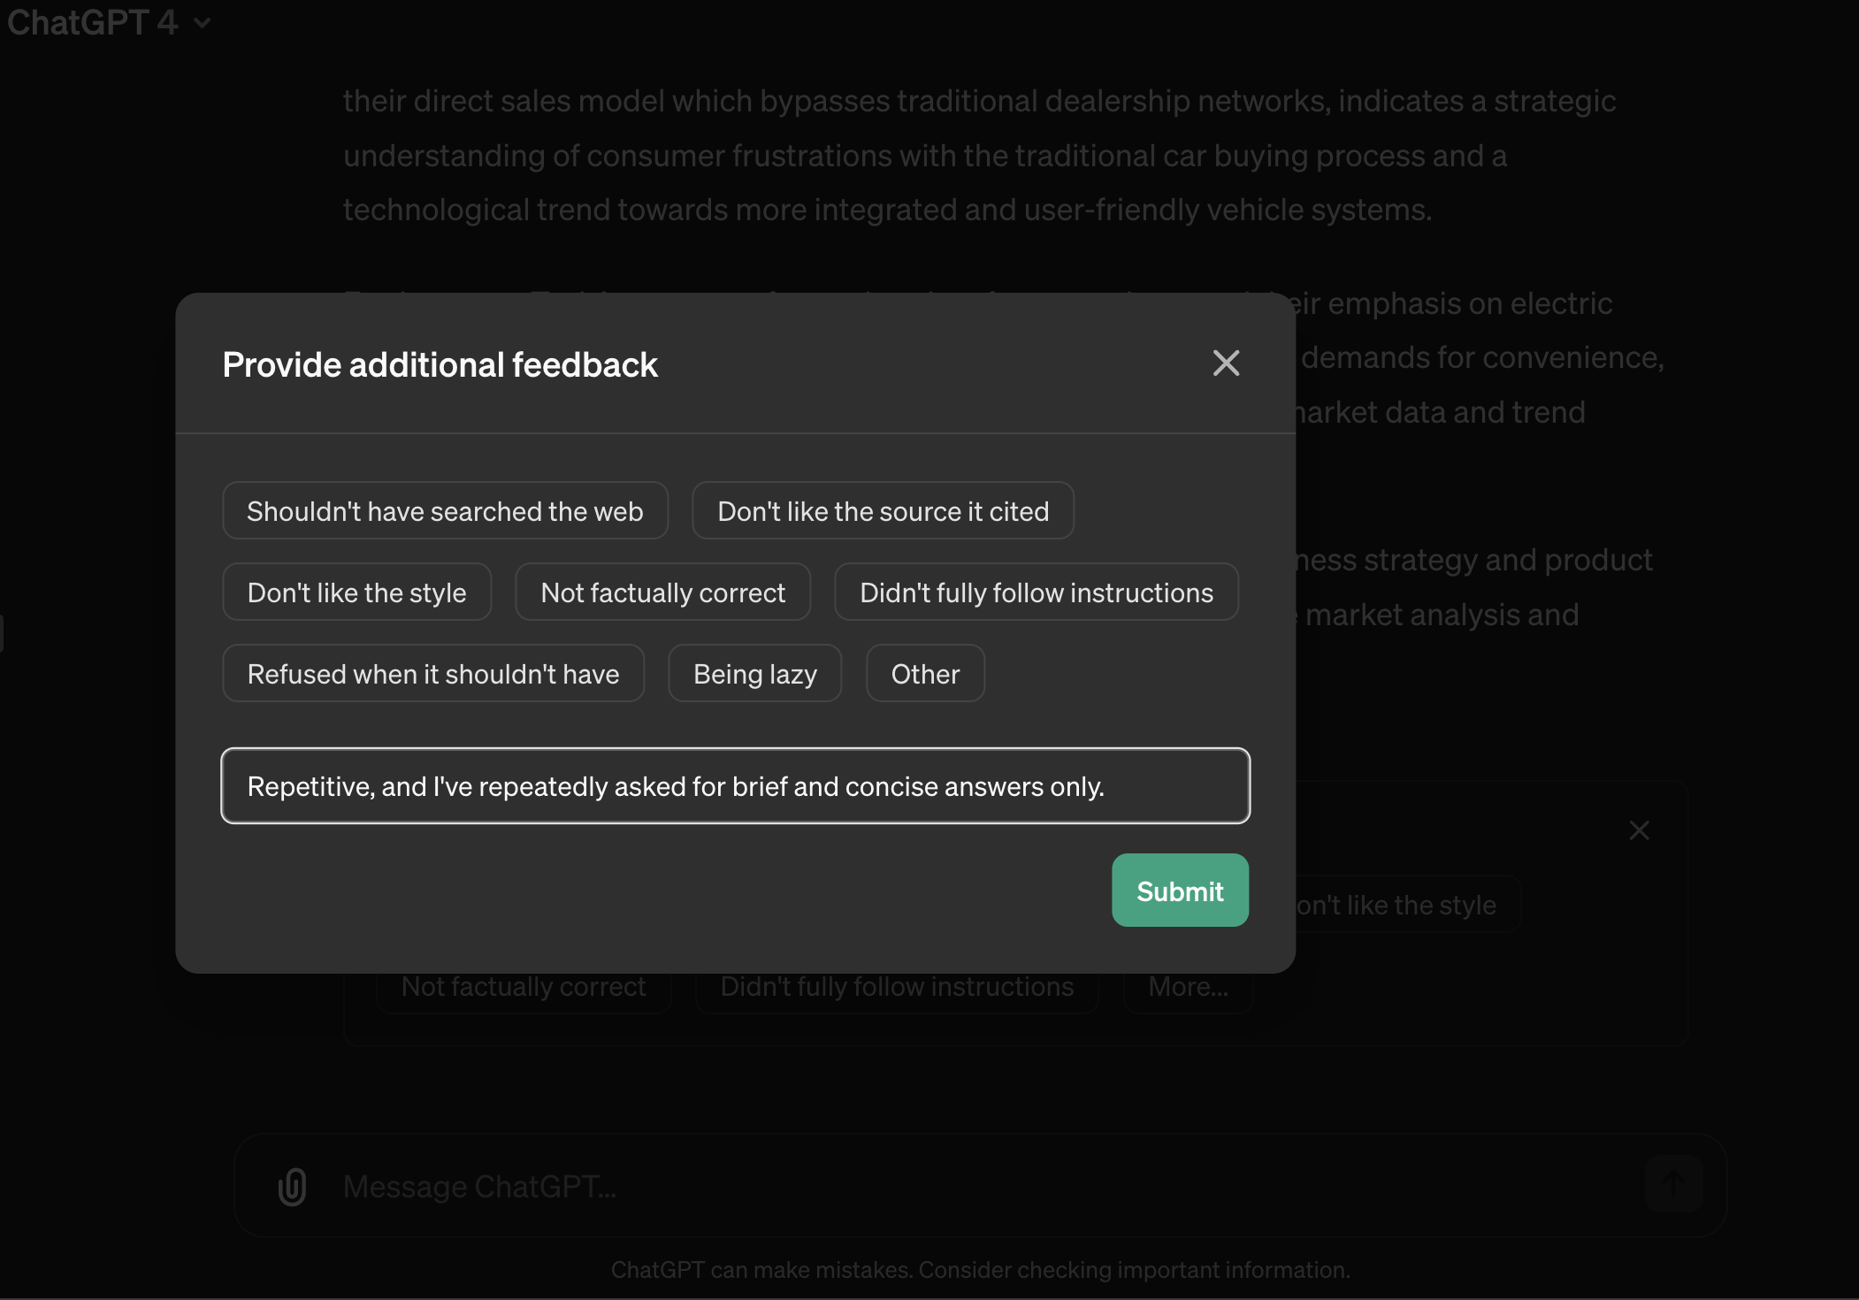This screenshot has height=1300, width=1859.
Task: Choose the 'Not factually correct' feedback chip
Action: (662, 593)
